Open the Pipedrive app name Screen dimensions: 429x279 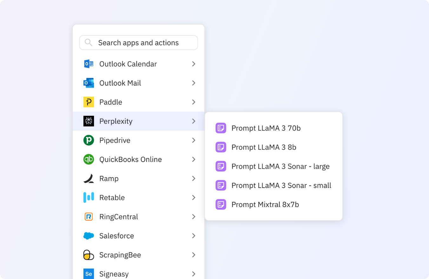pyautogui.click(x=115, y=140)
